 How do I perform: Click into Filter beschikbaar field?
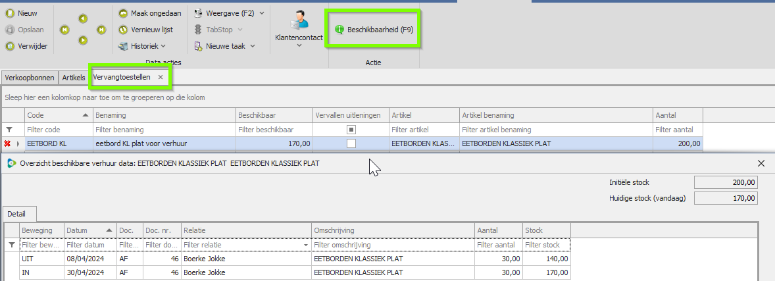(x=274, y=130)
